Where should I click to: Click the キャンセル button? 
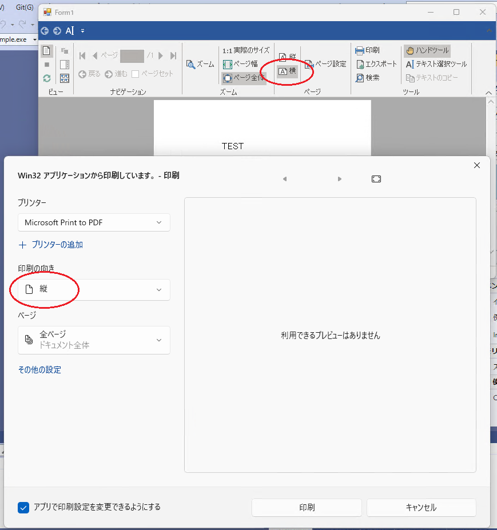point(422,508)
